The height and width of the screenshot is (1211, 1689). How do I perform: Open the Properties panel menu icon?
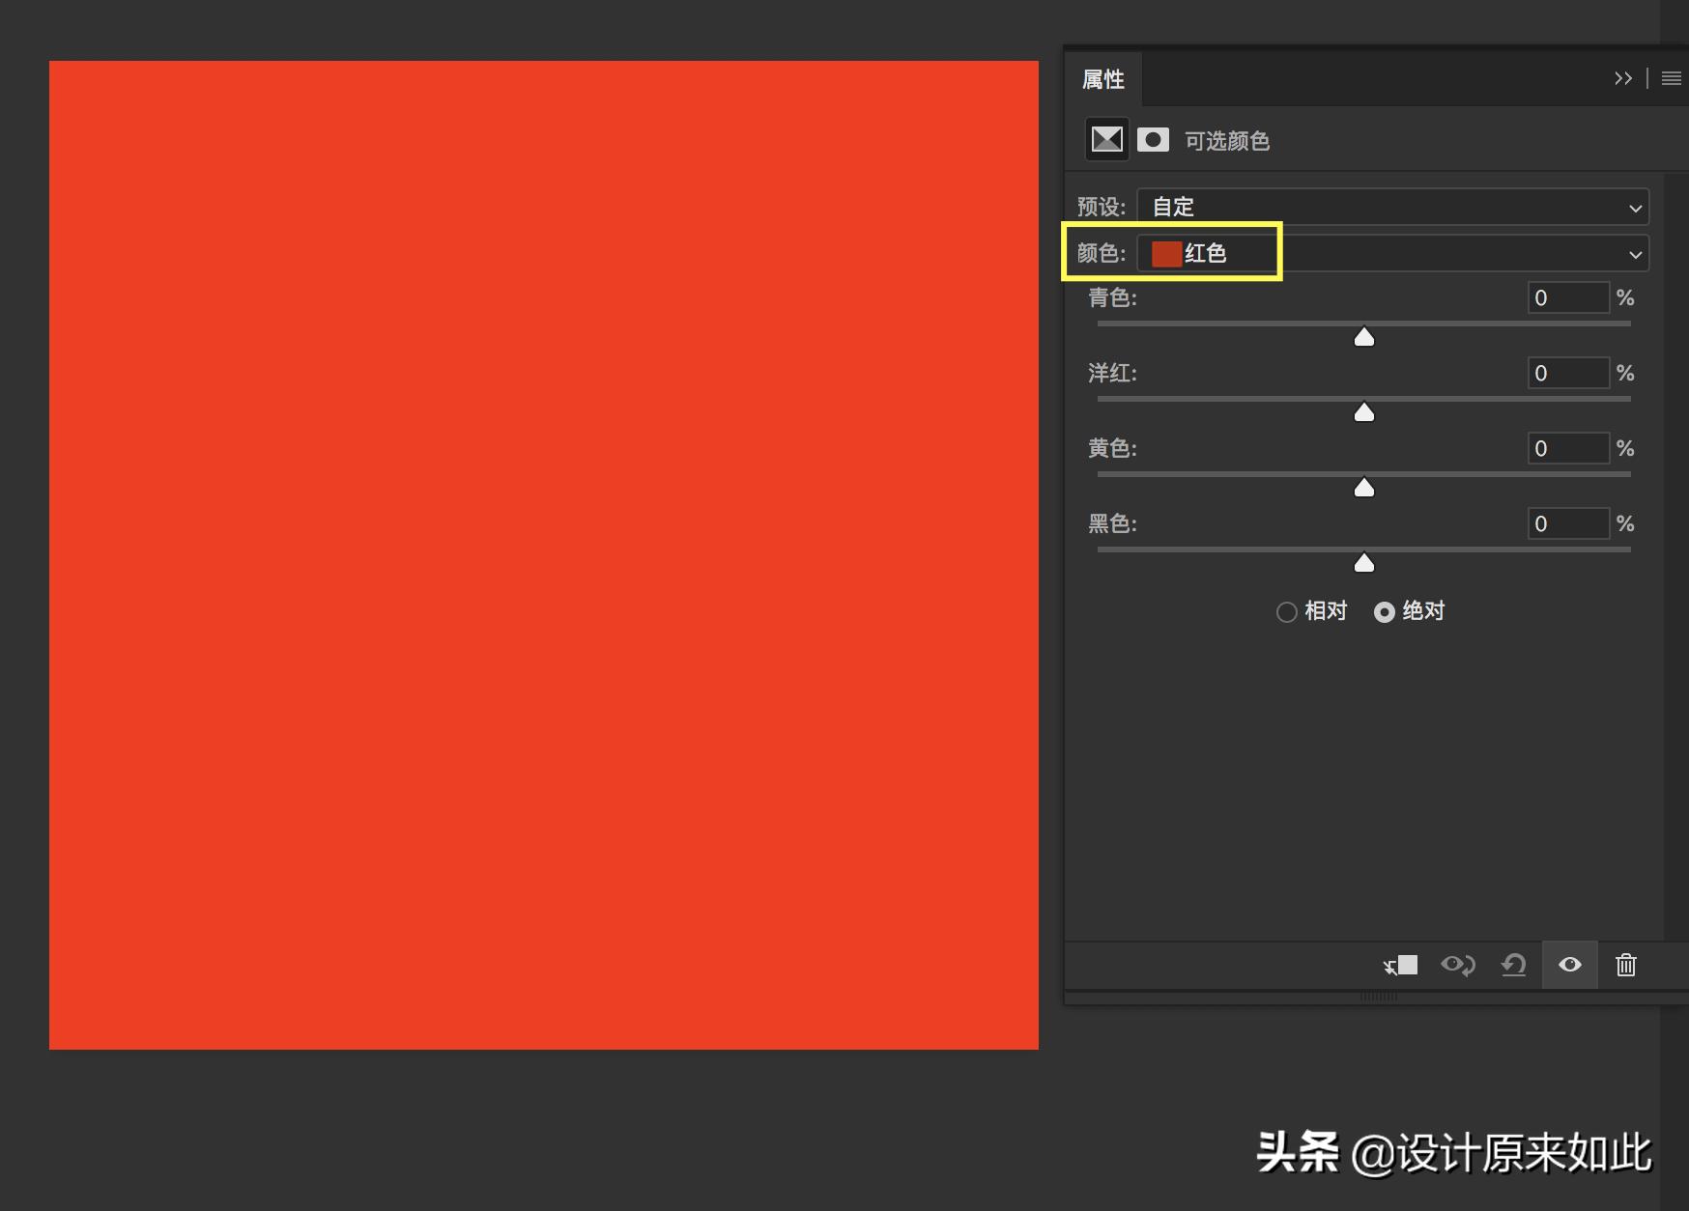1672,78
